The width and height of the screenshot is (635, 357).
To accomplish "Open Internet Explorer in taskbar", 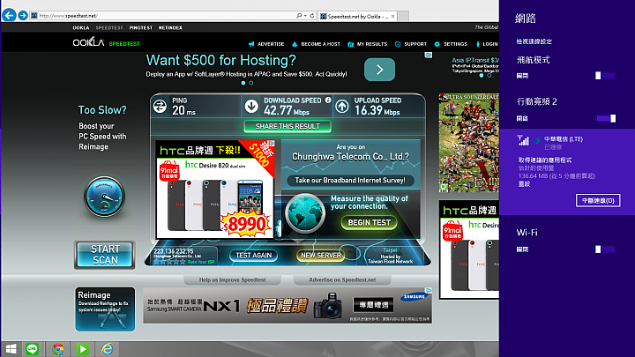I will (108, 349).
